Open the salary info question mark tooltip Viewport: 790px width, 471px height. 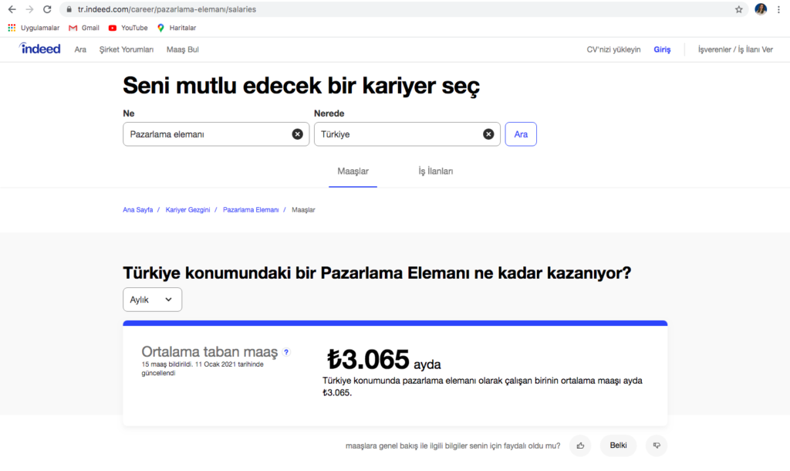coord(286,352)
